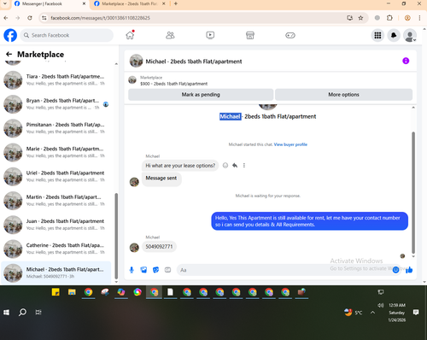
Task: Click the 'Message sent' bubble
Action: 161,179
